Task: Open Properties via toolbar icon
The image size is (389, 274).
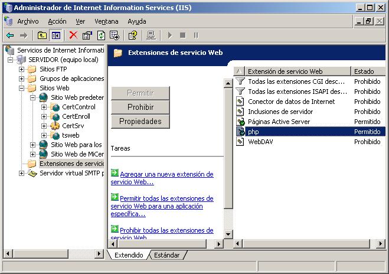Action: [87, 35]
